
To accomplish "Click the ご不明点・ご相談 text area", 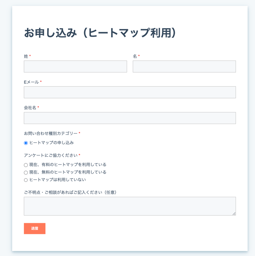I will coord(130,206).
